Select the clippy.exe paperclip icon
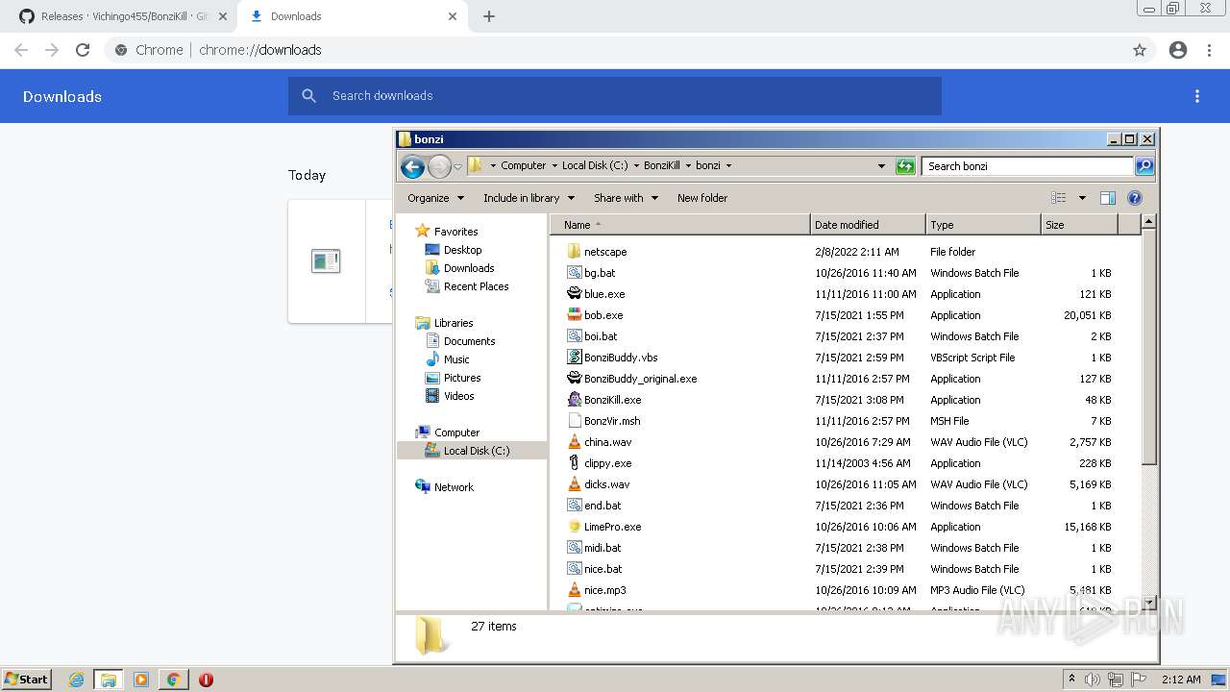The height and width of the screenshot is (692, 1230). (574, 463)
